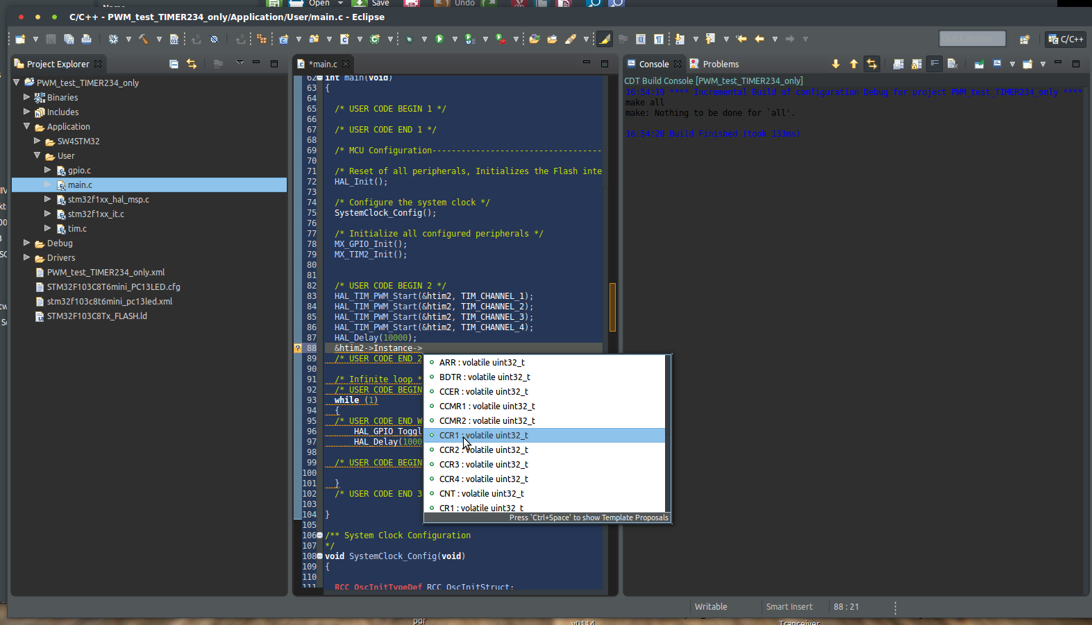Switch to the Problems tab
Image resolution: width=1092 pixels, height=625 pixels.
click(x=720, y=64)
